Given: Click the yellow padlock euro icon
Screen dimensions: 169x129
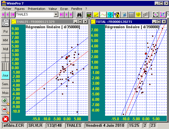Looking at the screenshot, I should pyautogui.click(x=117, y=15).
